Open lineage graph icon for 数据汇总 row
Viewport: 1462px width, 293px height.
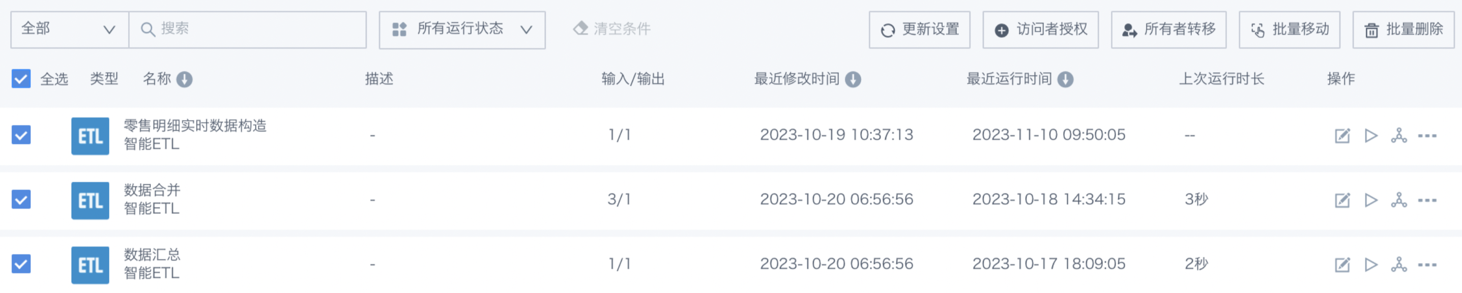(1399, 265)
